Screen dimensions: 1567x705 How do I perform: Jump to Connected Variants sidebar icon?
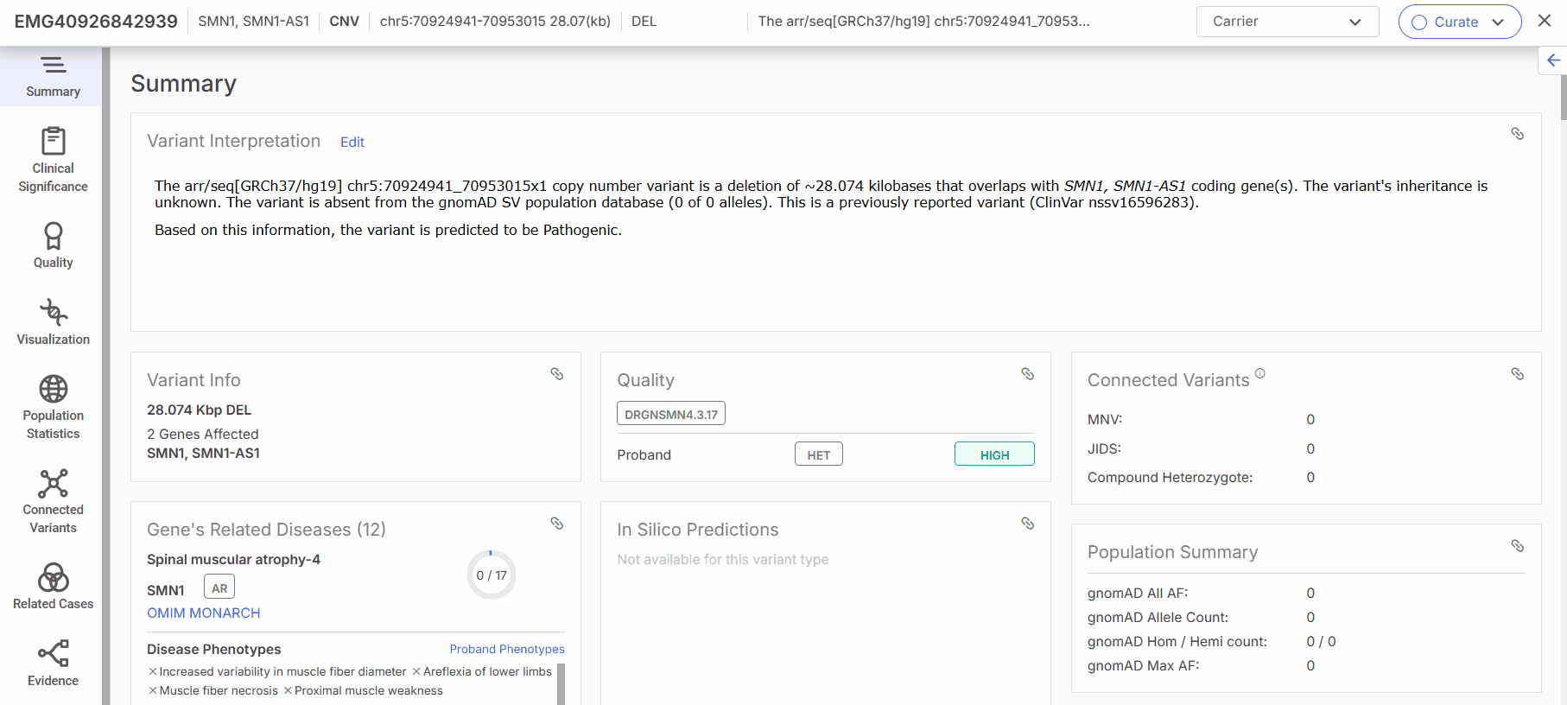[x=53, y=484]
